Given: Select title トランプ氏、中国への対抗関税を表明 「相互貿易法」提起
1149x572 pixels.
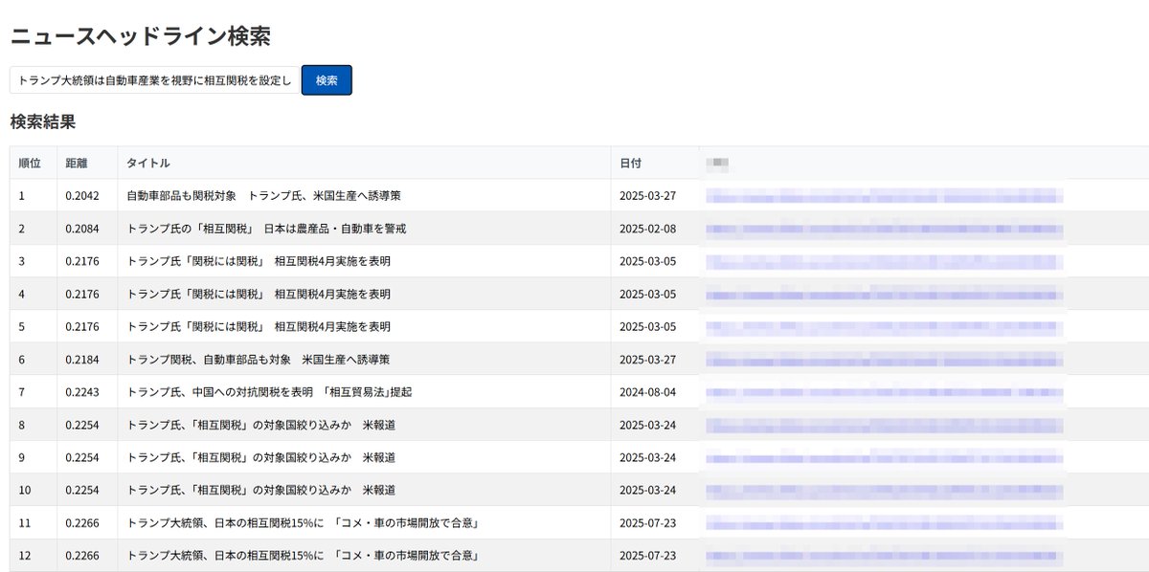Looking at the screenshot, I should [x=269, y=391].
